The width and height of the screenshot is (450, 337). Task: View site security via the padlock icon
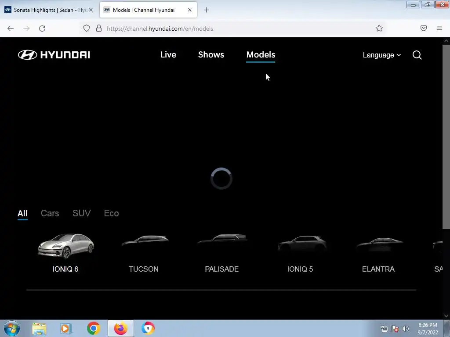coord(99,28)
